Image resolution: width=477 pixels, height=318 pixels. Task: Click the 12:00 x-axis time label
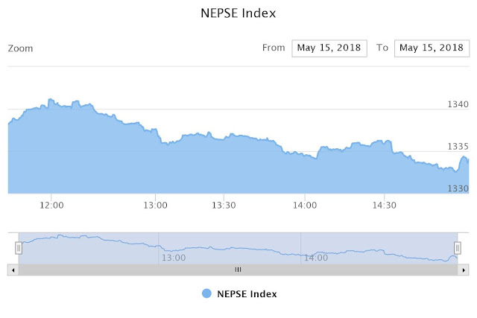pos(51,206)
